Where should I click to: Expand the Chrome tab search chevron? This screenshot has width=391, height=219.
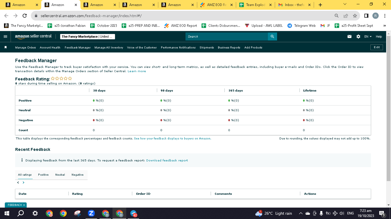coord(345,4)
